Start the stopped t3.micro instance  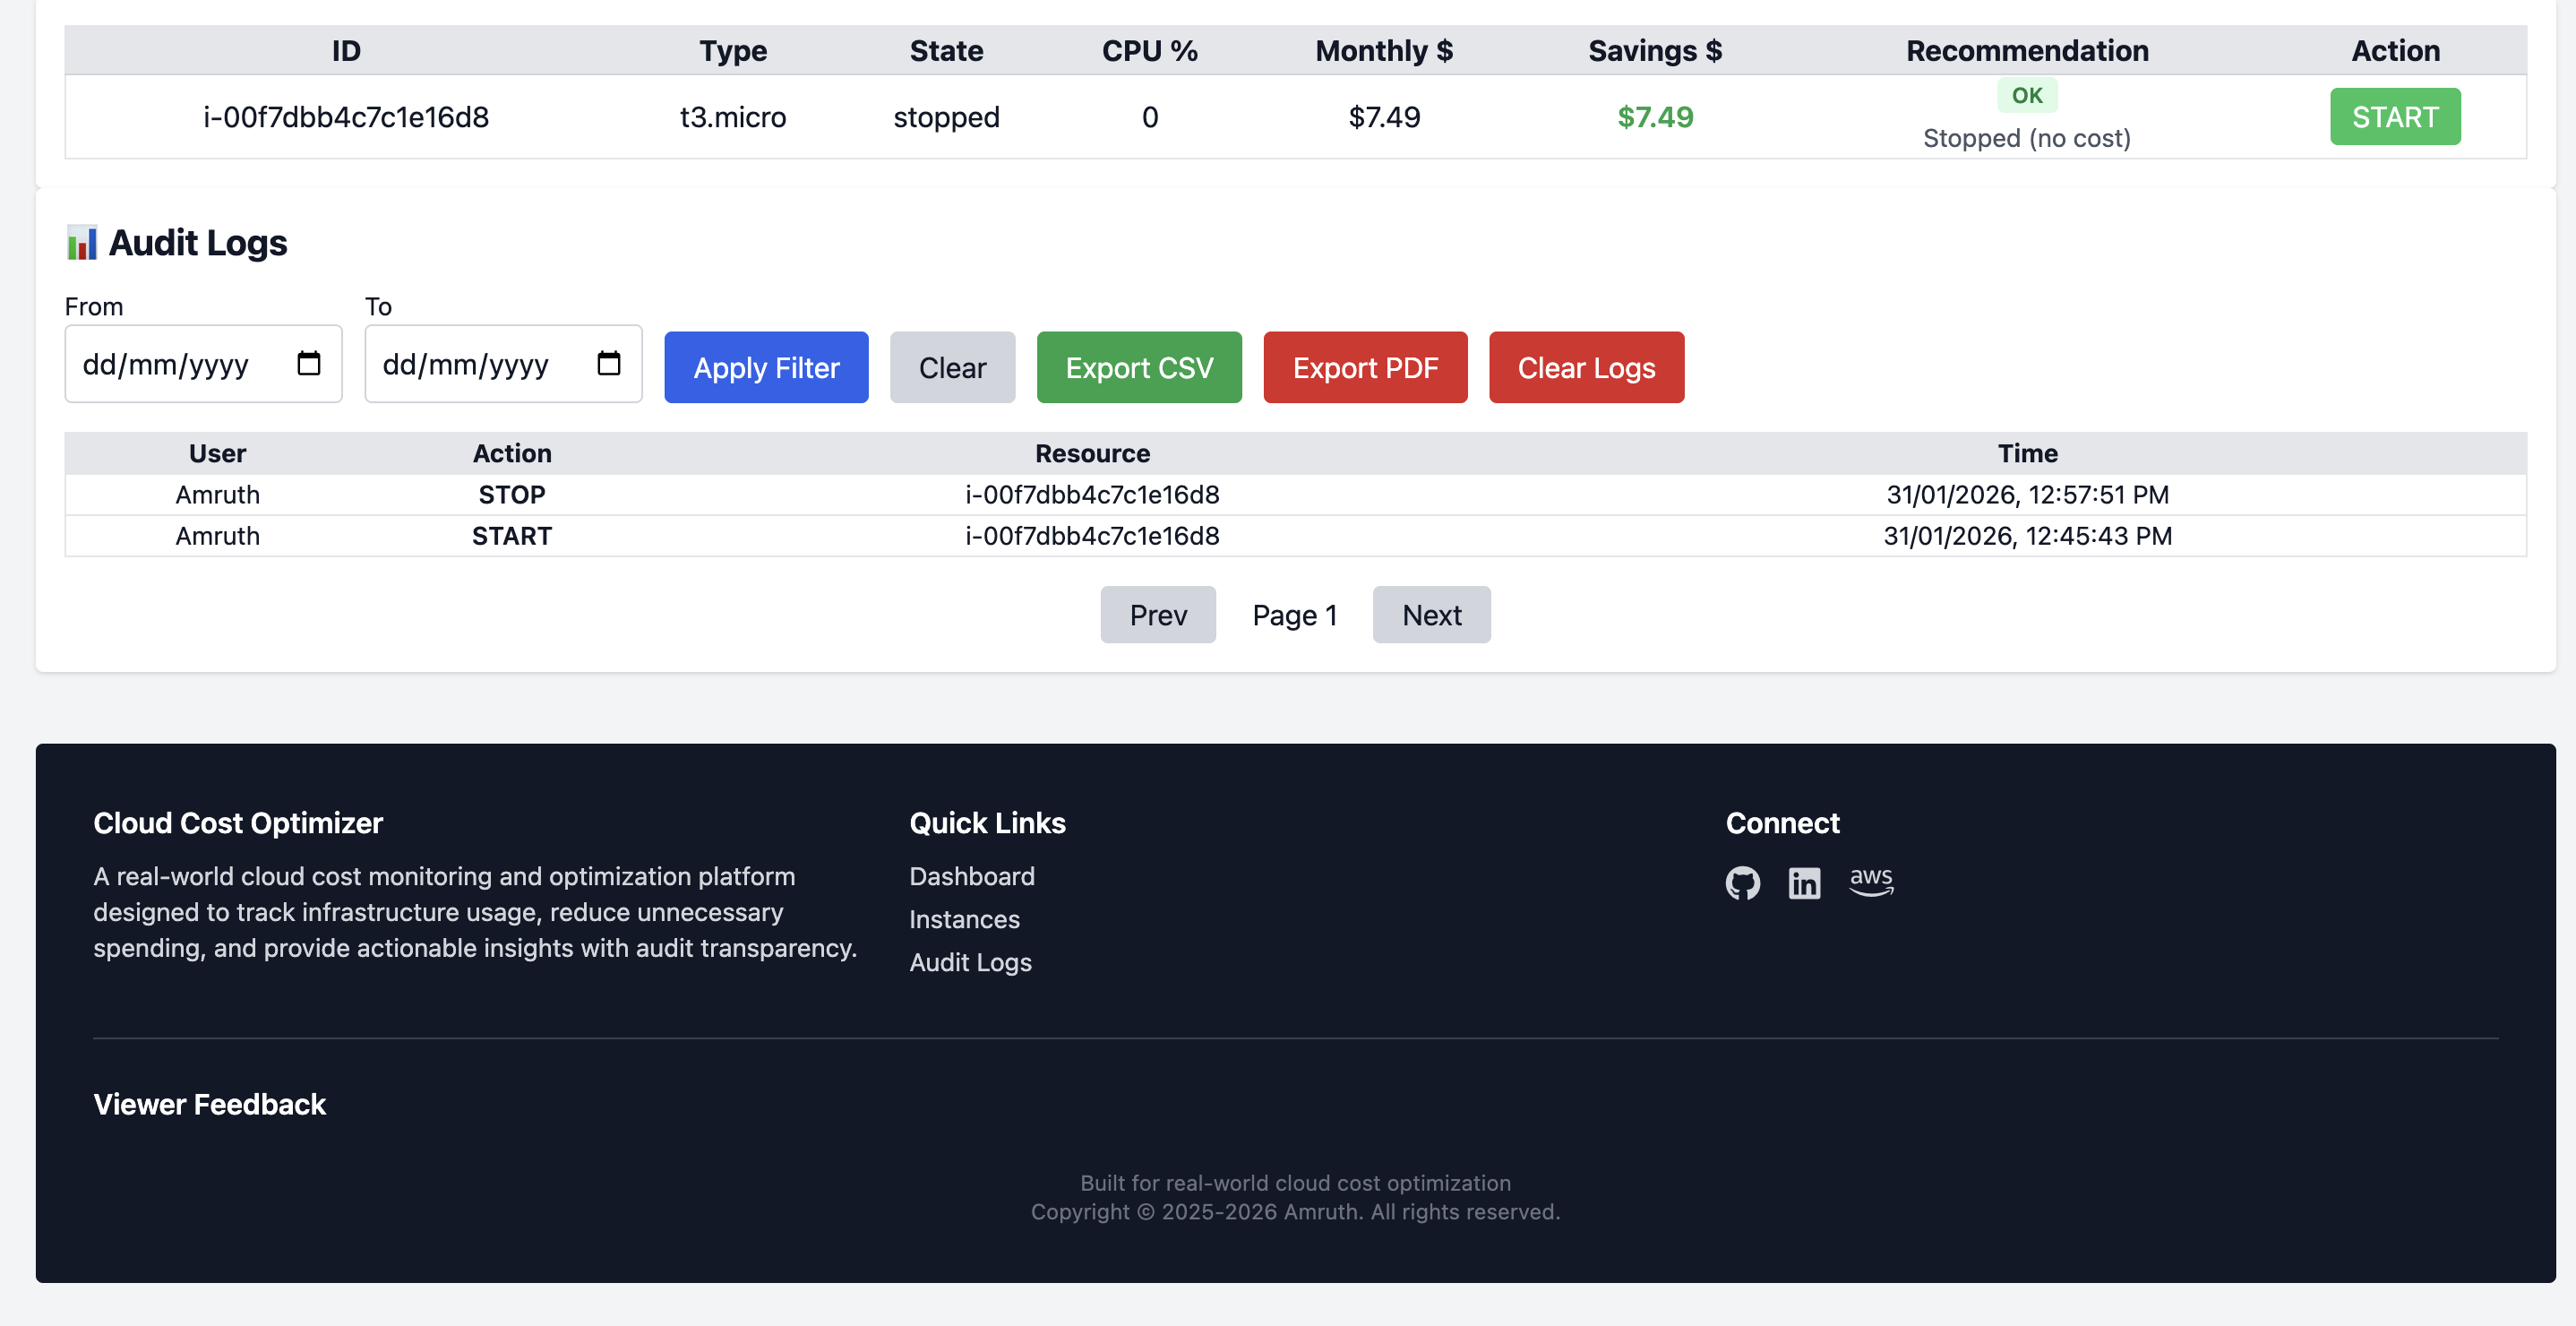2394,117
